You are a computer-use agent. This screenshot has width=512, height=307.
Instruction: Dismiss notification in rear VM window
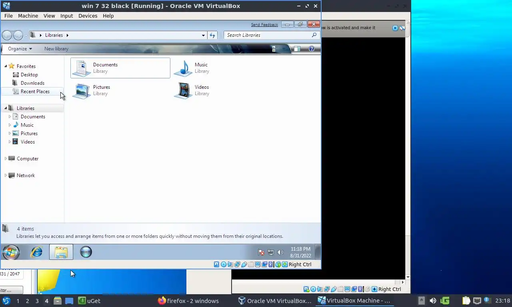point(395,28)
